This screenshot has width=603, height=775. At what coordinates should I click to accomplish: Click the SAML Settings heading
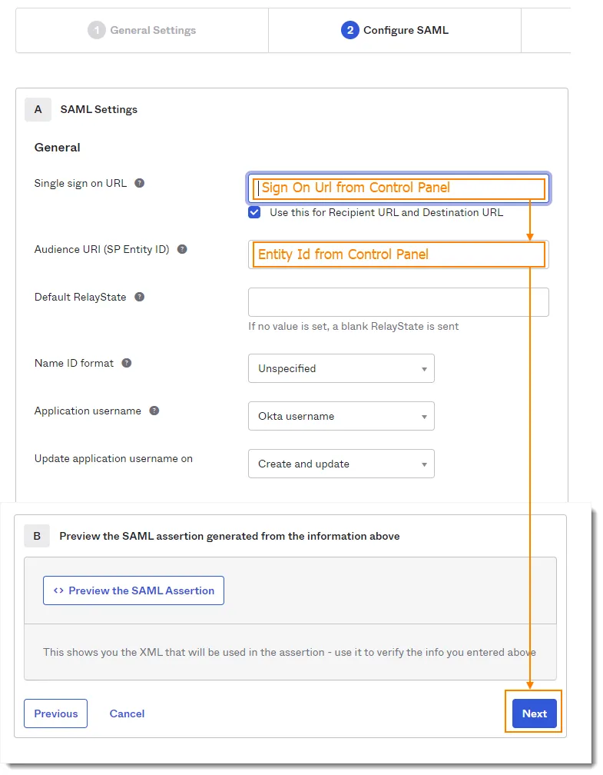click(99, 110)
